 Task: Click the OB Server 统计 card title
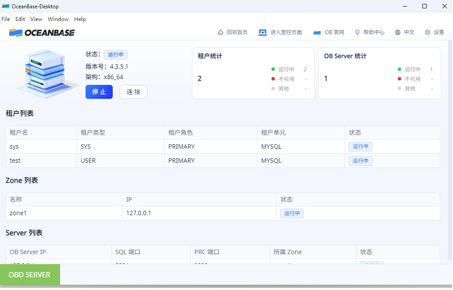point(345,56)
